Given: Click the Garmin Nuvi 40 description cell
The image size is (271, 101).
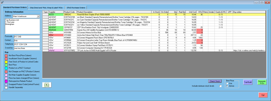Looking at the screenshot, I should click(114, 30).
